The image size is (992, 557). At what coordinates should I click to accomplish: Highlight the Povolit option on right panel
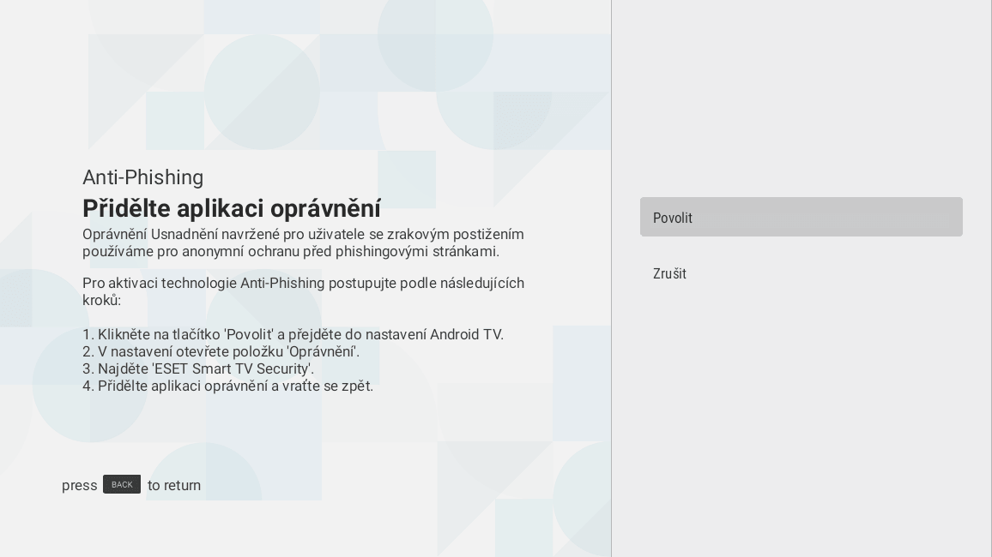pos(801,217)
